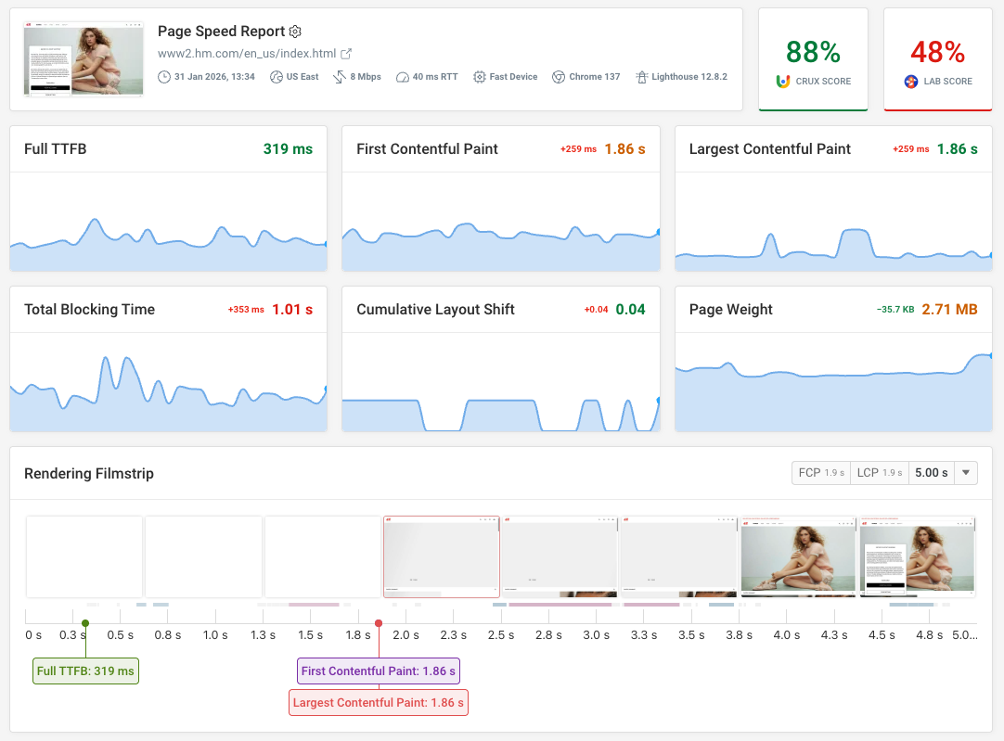Open the filmstrip timeline range selector
Image resolution: width=1004 pixels, height=741 pixels.
click(x=965, y=472)
